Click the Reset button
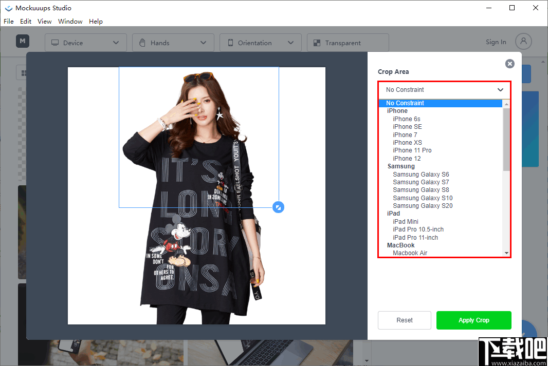Screen dimensions: 548x366 pyautogui.click(x=404, y=320)
